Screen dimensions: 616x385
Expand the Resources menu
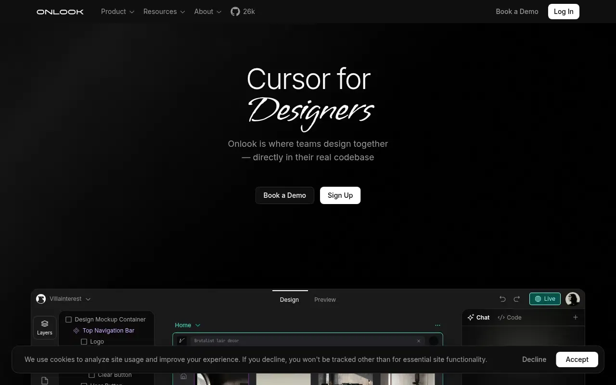164,12
